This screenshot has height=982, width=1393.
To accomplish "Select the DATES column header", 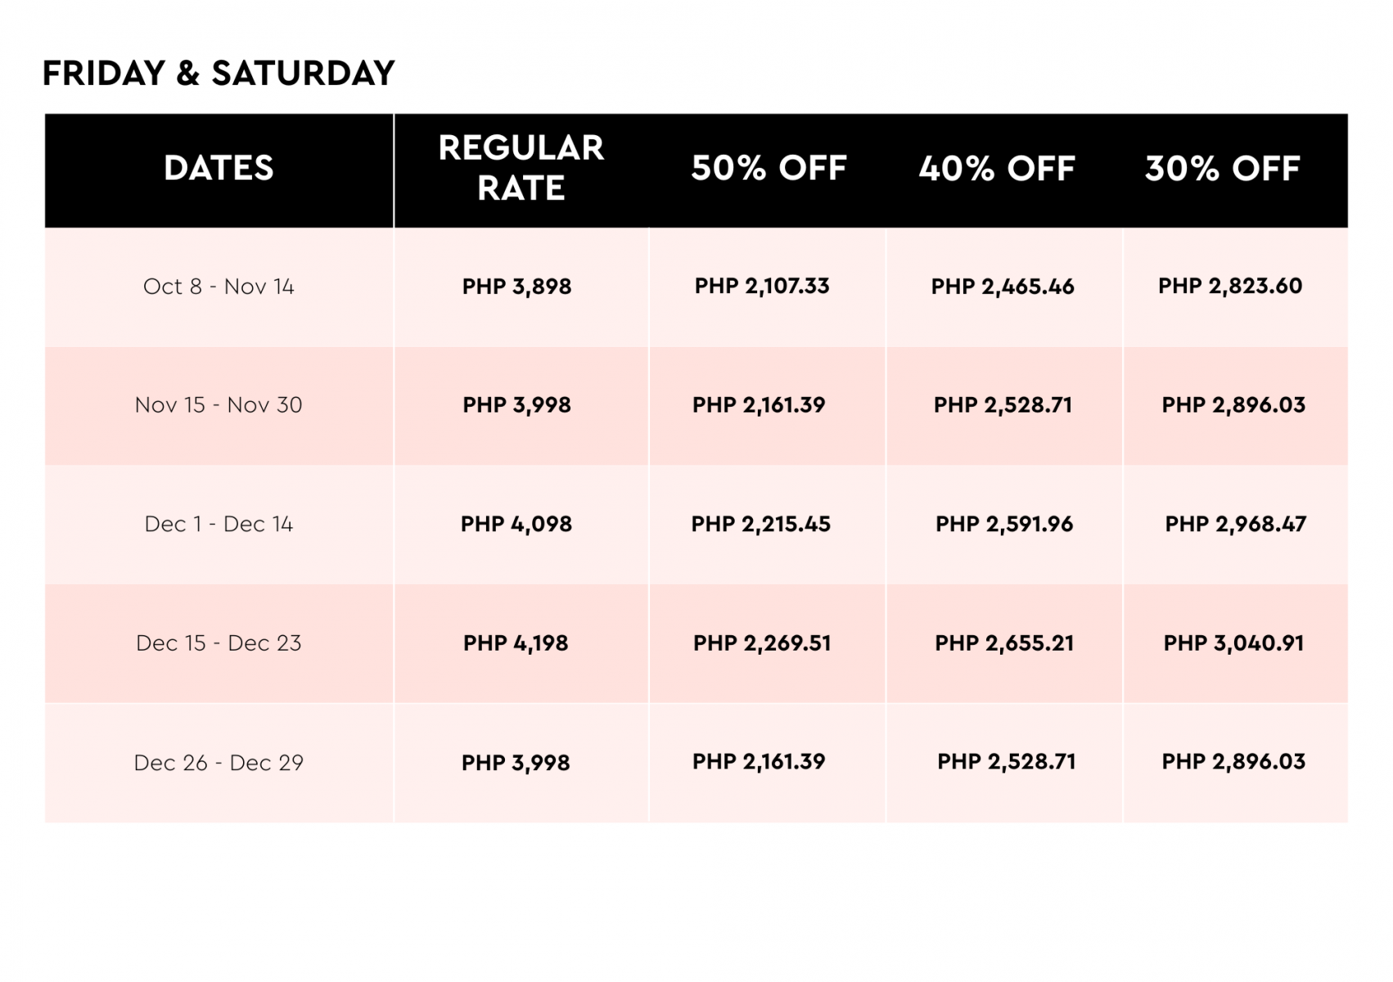I will [x=219, y=169].
